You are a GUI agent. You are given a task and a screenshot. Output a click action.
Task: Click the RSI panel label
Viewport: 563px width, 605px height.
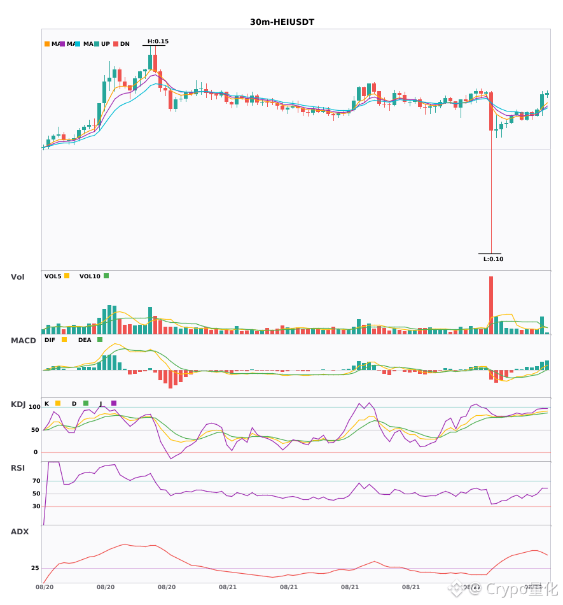[18, 468]
